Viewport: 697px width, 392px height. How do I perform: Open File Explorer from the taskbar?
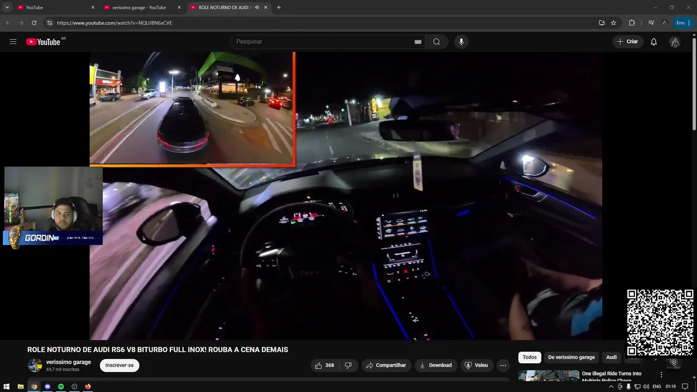coord(21,387)
